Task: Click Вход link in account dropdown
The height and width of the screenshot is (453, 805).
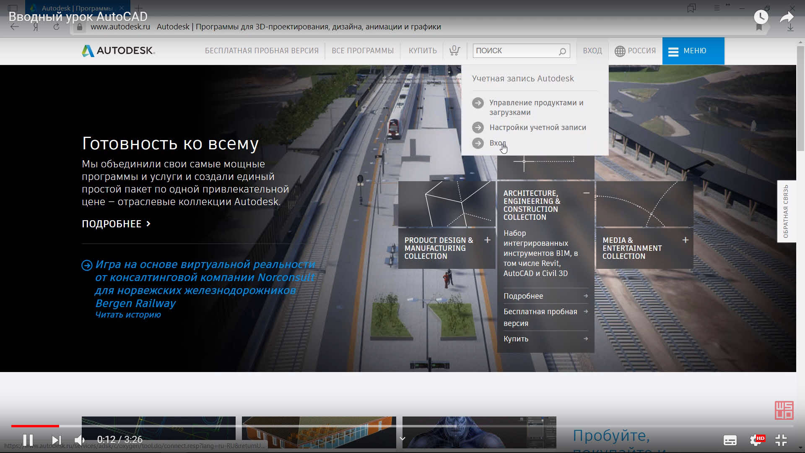Action: pos(498,143)
